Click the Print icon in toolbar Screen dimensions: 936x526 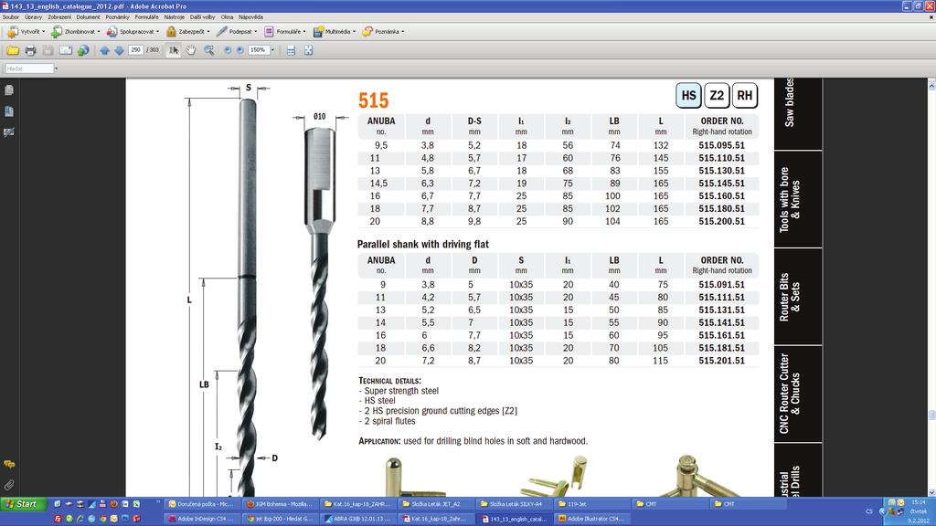point(30,51)
